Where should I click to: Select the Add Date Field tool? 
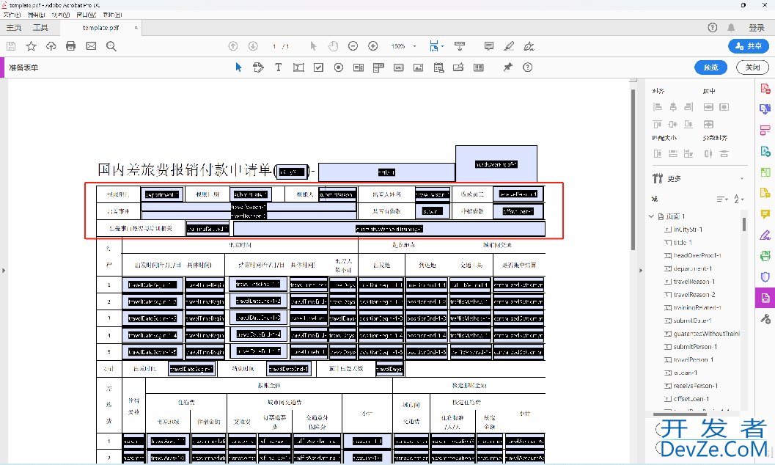coord(438,67)
